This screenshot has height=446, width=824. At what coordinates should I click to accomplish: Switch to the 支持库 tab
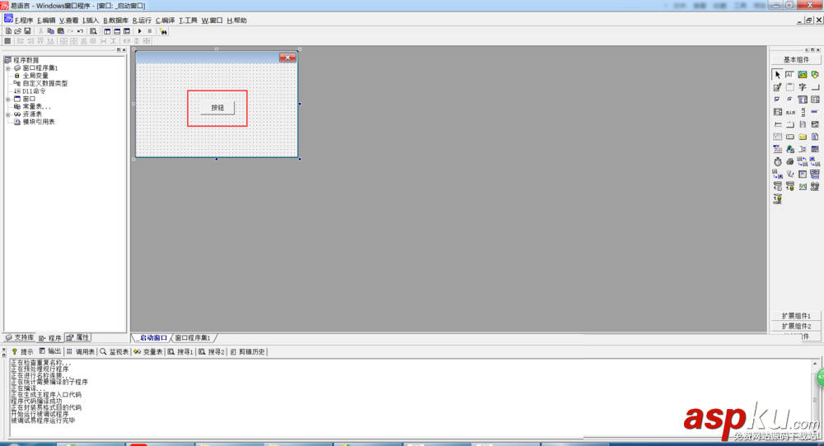[20, 337]
